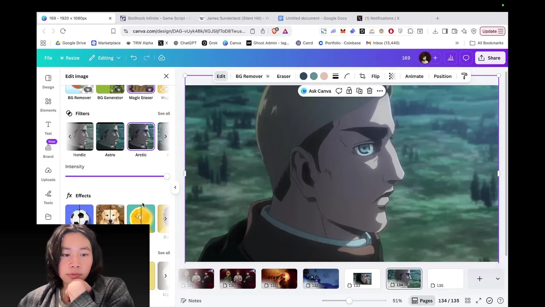Open corner rounding option

tap(347, 76)
